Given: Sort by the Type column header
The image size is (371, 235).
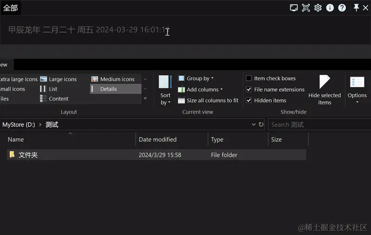Looking at the screenshot, I should coord(238,140).
